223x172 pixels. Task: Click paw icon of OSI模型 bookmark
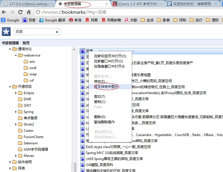pyautogui.click(x=83, y=165)
